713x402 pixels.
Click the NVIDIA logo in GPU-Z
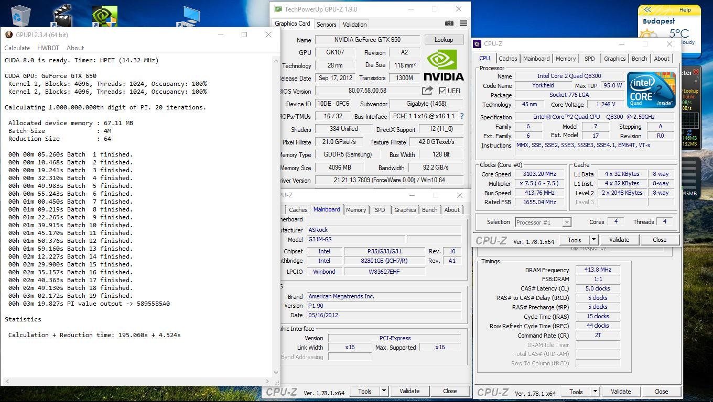click(x=444, y=65)
